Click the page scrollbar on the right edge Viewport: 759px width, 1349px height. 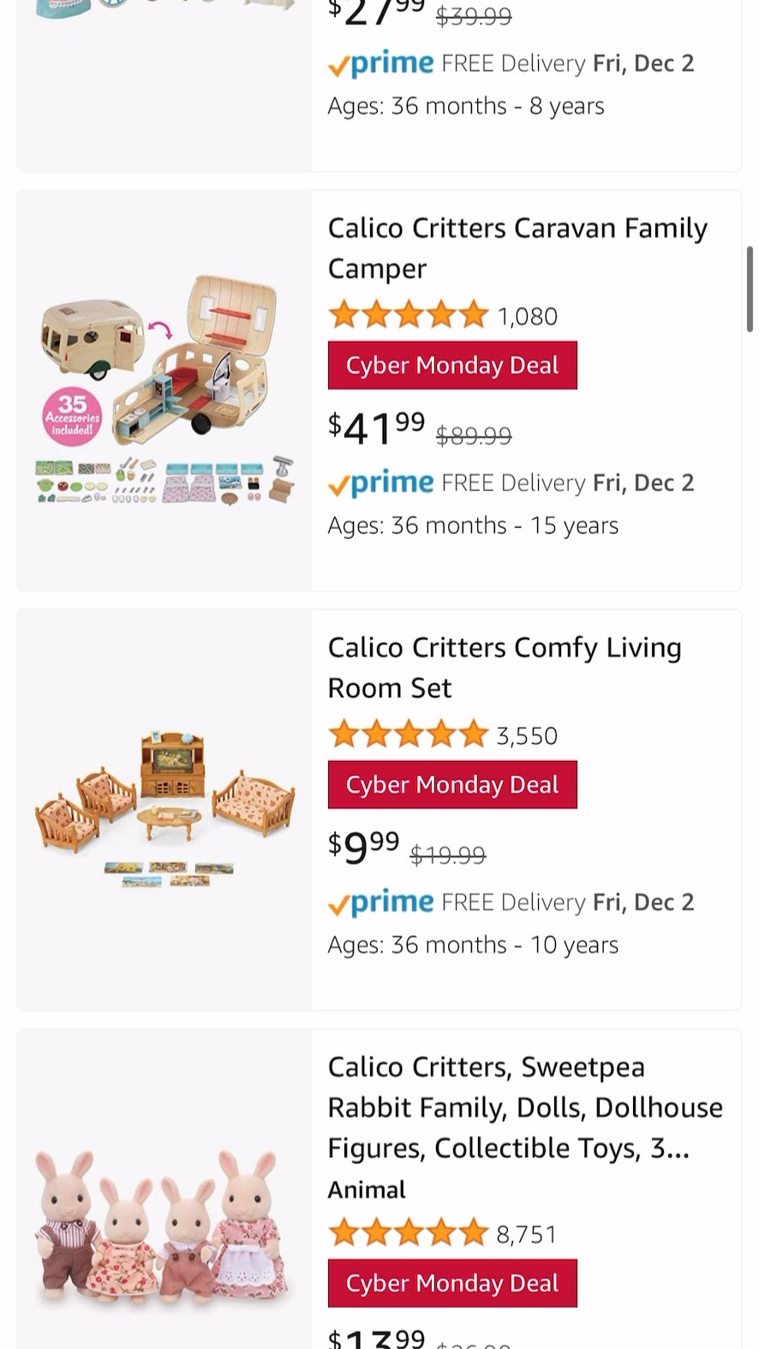[750, 288]
